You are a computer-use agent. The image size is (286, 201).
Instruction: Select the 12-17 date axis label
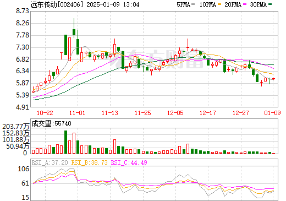208,113
